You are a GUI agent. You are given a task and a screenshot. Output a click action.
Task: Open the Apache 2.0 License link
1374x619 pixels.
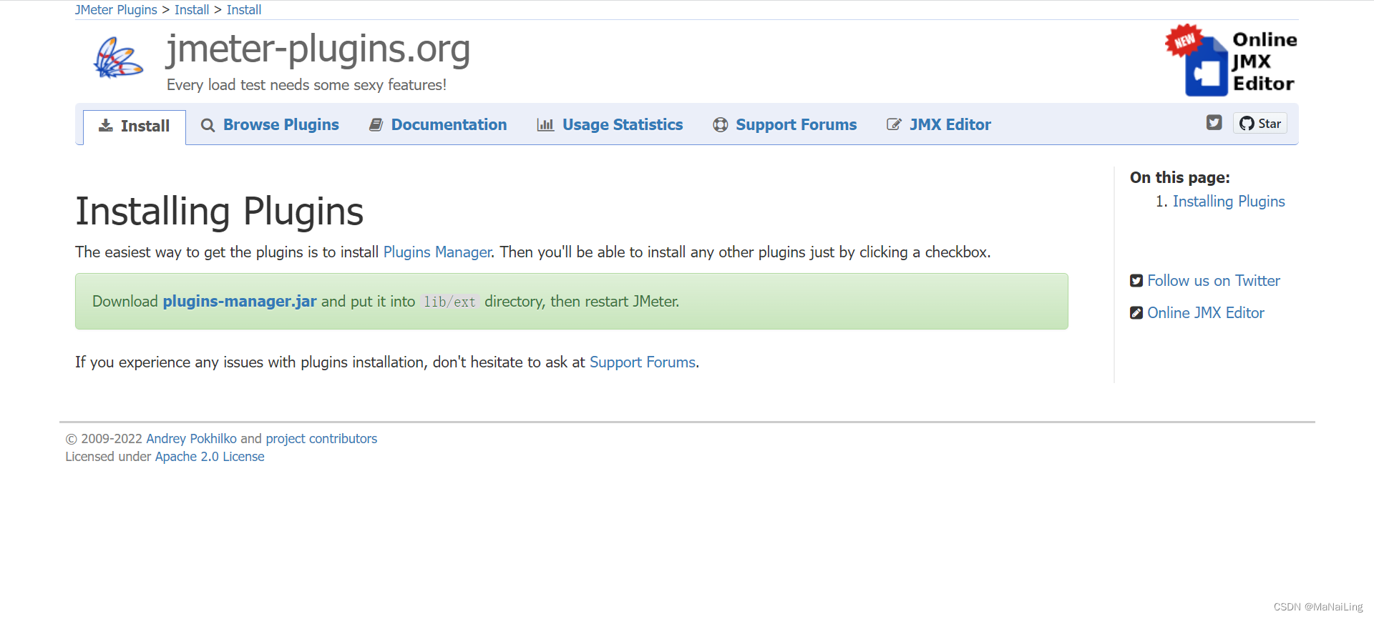(x=210, y=457)
